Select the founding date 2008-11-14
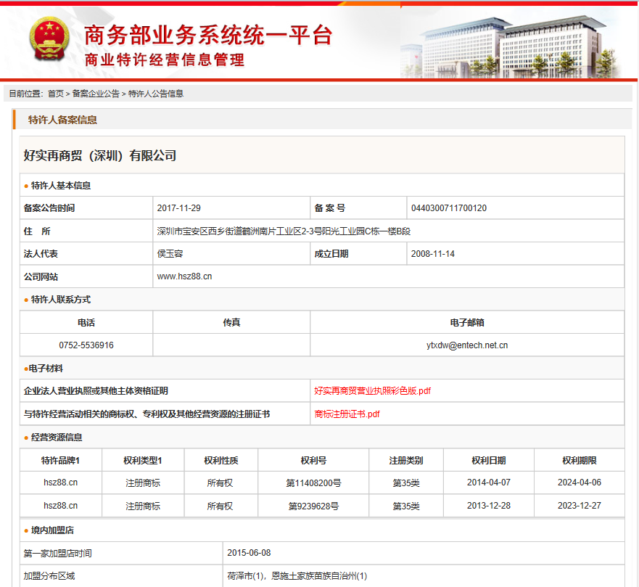Screen dimensions: 639x587 433,254
